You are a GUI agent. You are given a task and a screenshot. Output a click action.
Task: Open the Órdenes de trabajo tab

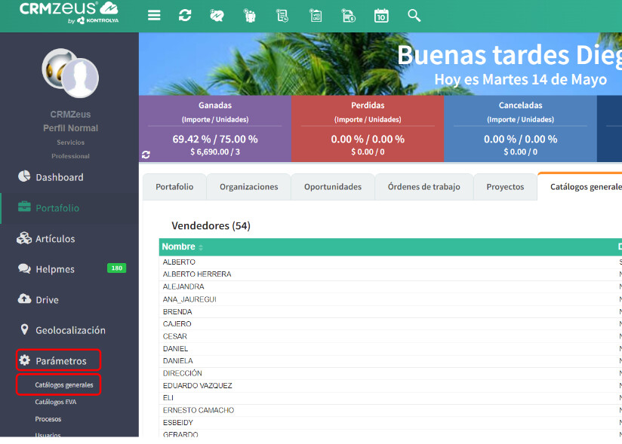coord(423,187)
